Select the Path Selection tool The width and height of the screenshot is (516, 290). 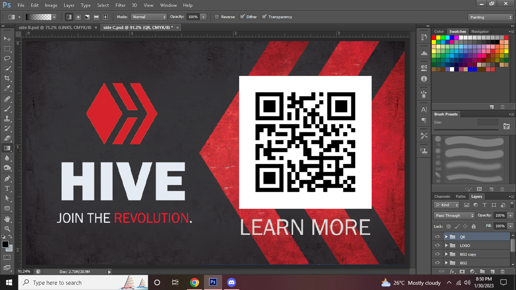tap(7, 198)
